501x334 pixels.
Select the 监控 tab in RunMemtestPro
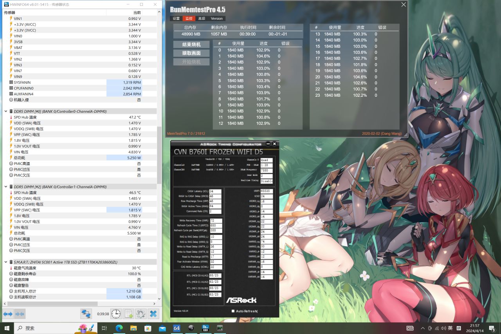click(189, 18)
